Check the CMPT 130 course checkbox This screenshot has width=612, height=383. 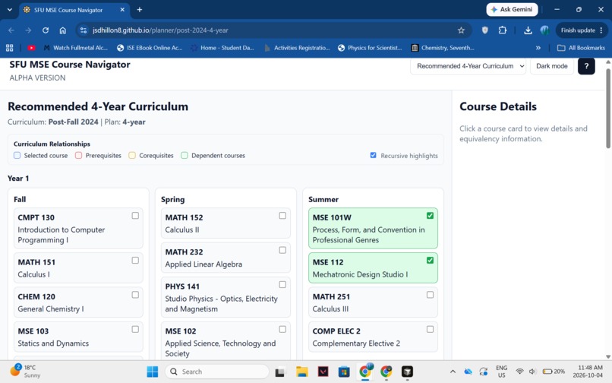click(135, 216)
